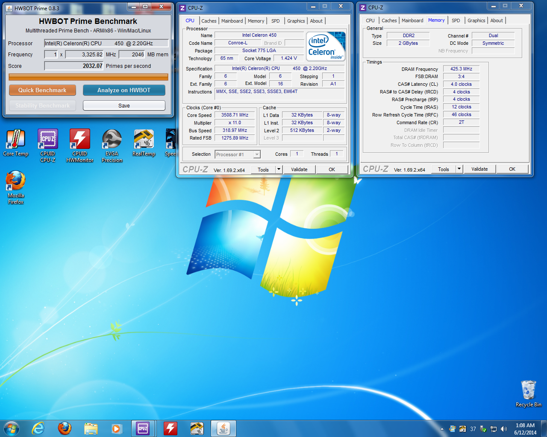Click Analyze on HWBOT button
Screen dimensions: 547x437
124,90
